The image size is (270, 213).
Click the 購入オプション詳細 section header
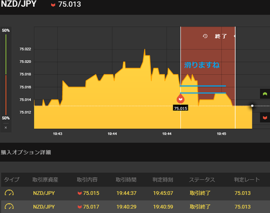click(x=26, y=152)
